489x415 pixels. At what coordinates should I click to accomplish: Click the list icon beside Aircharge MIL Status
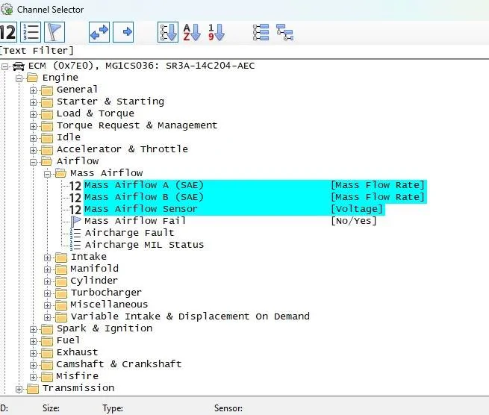75,245
